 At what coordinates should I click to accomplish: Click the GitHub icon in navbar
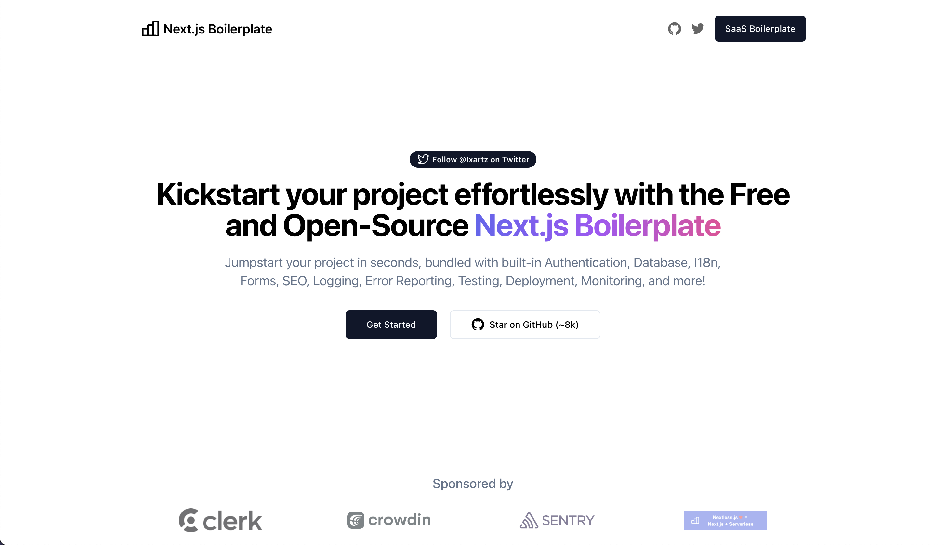(x=675, y=29)
